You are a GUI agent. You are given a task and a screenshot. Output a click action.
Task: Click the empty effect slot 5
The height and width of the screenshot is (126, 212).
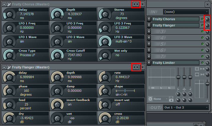coord(175,44)
